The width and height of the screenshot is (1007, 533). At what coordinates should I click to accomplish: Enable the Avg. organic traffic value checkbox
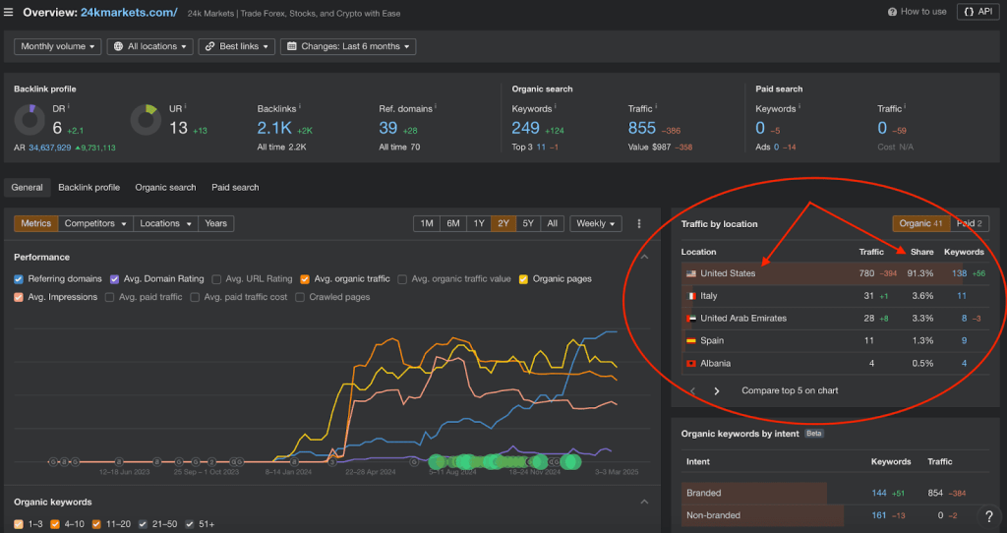402,278
